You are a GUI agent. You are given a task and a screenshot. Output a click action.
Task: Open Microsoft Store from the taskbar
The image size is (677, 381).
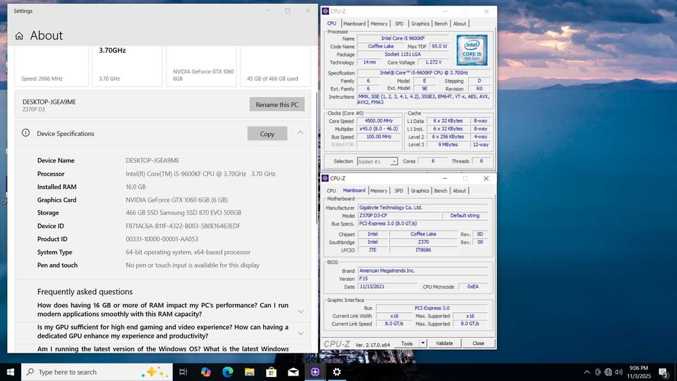[x=271, y=372]
